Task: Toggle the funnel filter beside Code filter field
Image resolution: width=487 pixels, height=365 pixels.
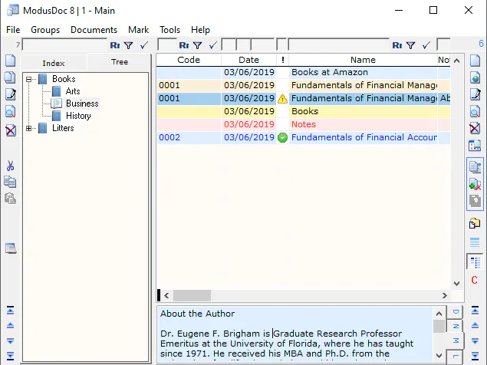Action: (x=198, y=45)
